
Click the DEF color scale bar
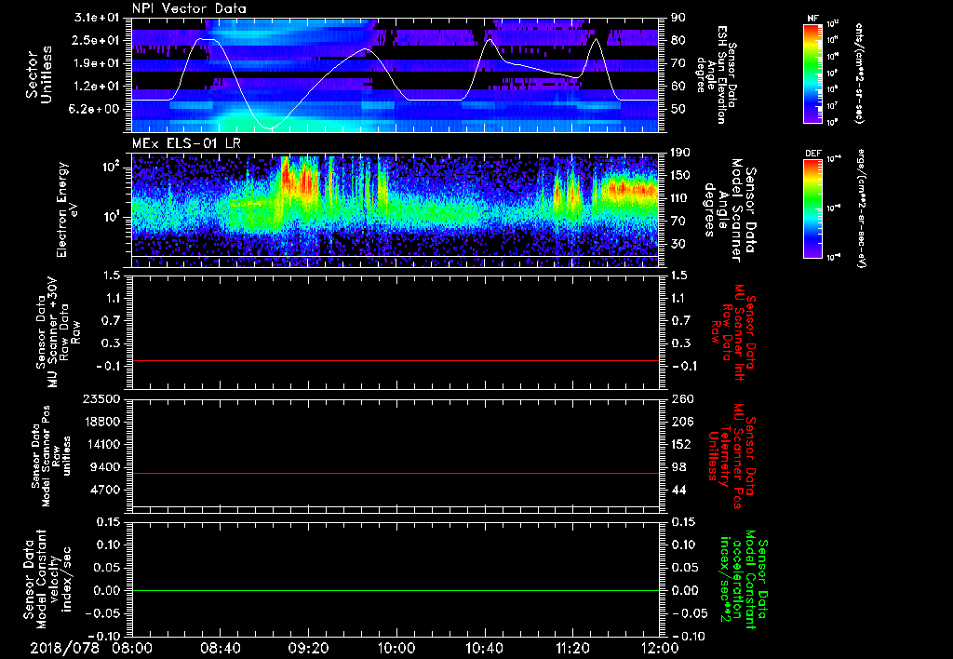pos(813,208)
